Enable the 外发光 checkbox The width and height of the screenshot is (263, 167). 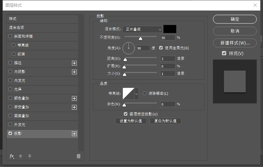[x=10, y=125]
